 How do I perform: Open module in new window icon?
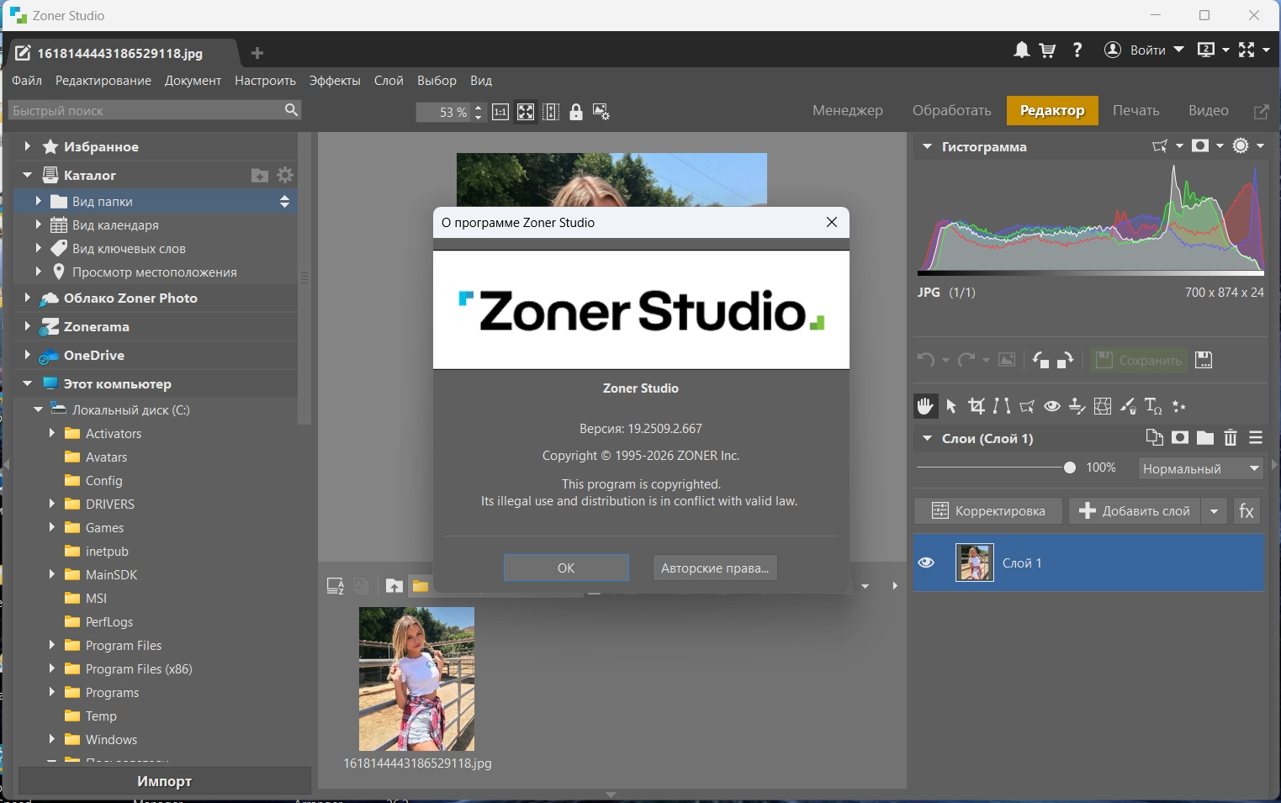1261,111
